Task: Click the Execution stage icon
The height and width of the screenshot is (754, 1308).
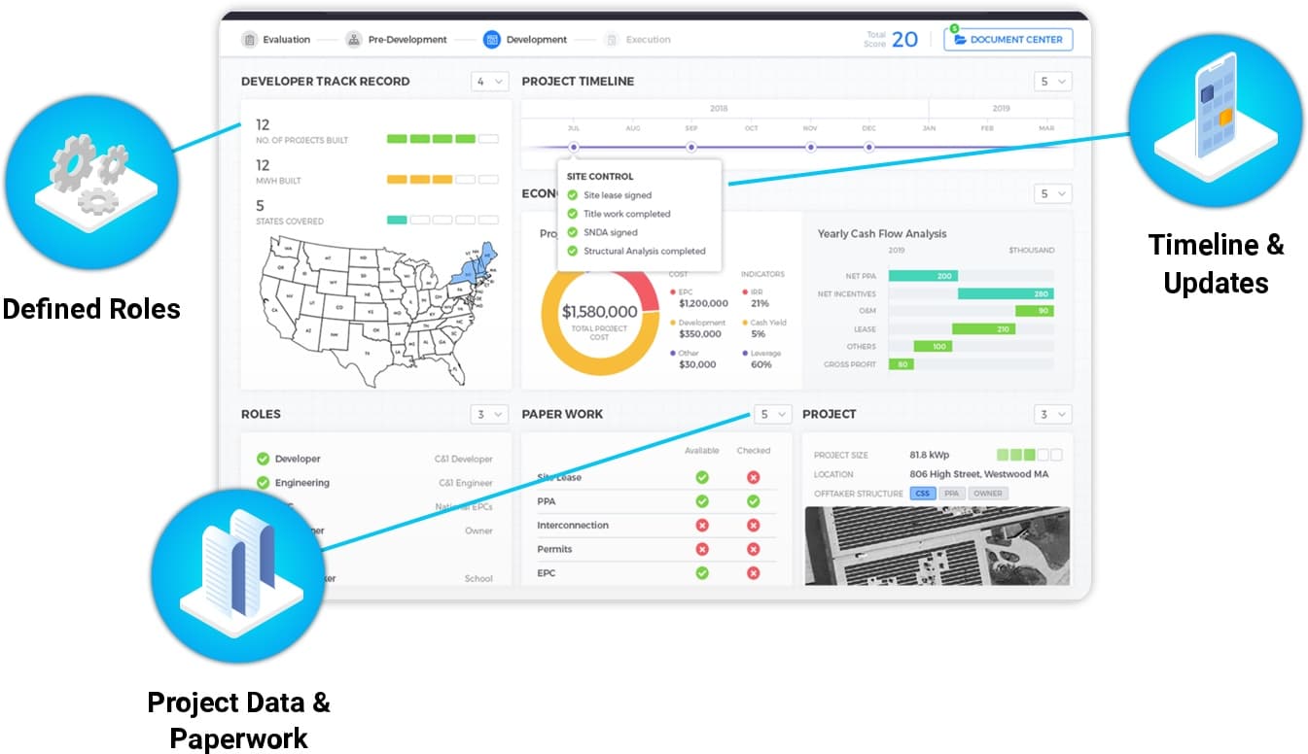Action: (x=611, y=40)
